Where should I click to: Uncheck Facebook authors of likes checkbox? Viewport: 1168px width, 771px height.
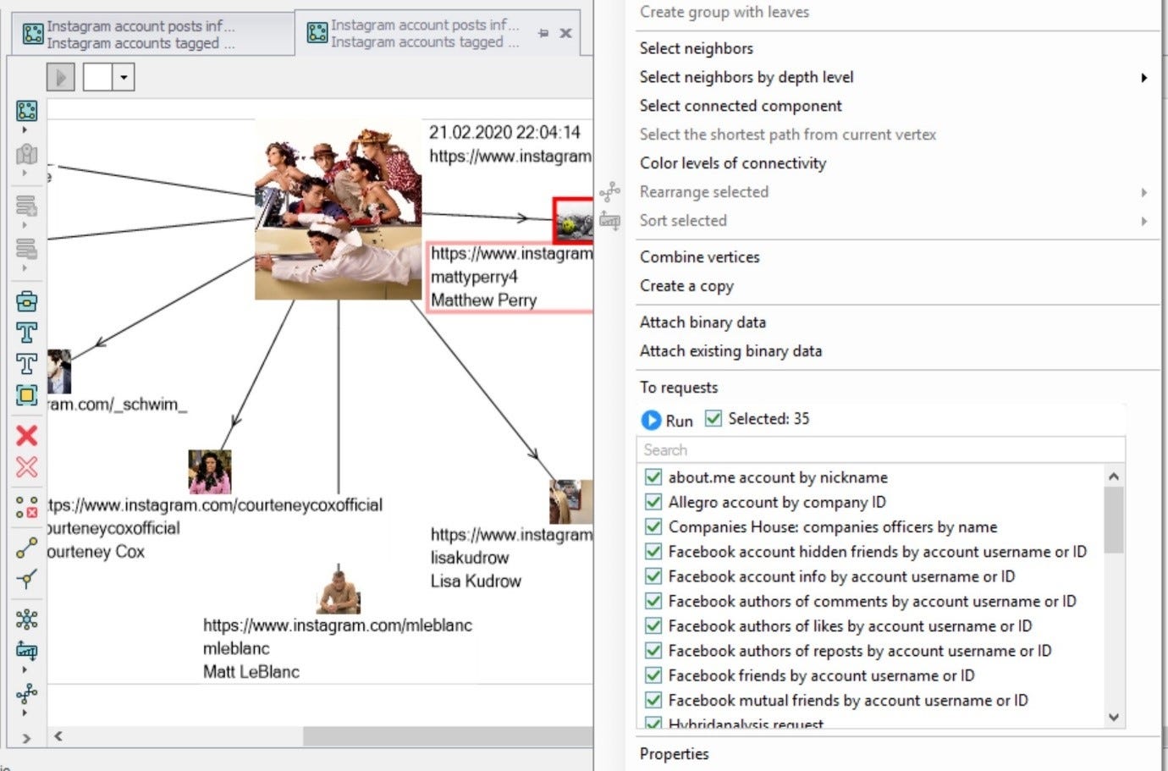click(x=653, y=625)
